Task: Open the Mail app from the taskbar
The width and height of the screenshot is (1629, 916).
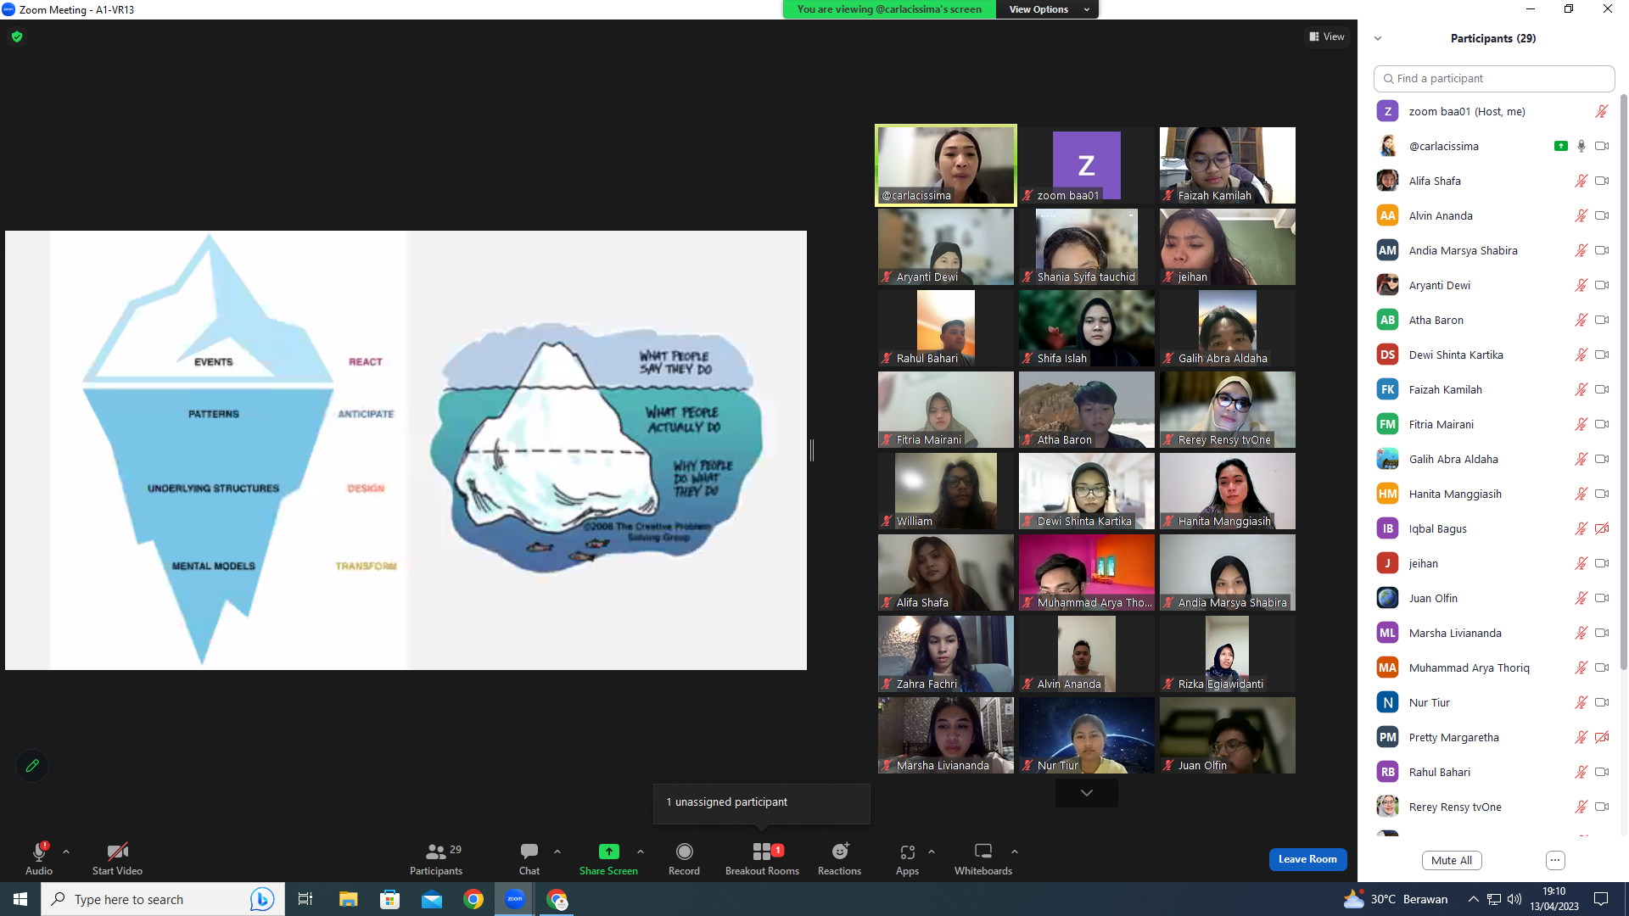Action: tap(432, 899)
